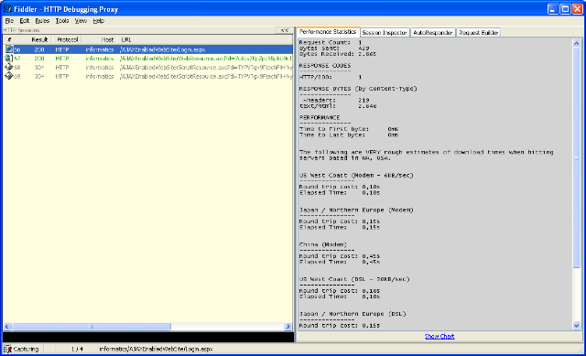Sort sessions by the Host column header
The height and width of the screenshot is (356, 586).
(100, 39)
